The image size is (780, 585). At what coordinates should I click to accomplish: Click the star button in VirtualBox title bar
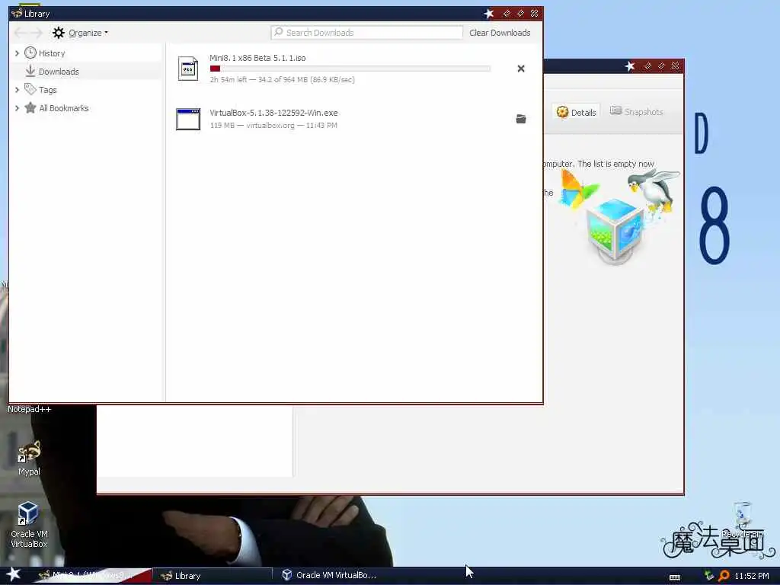(630, 66)
